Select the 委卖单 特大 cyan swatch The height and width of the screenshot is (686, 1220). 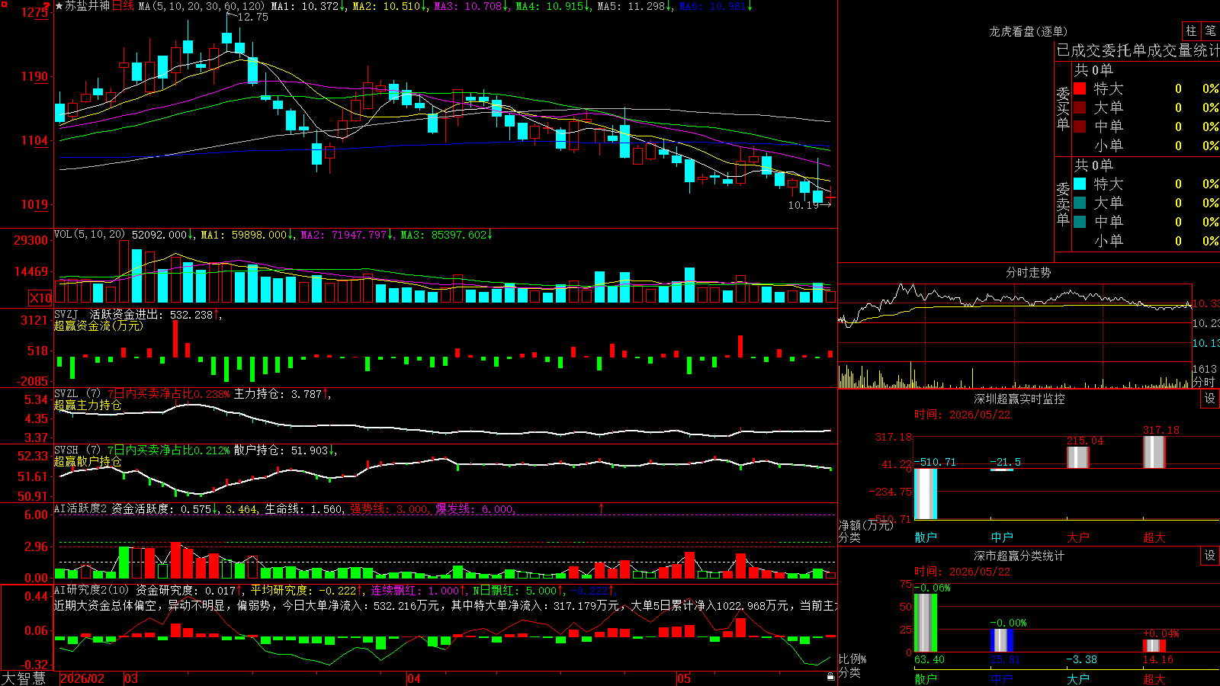click(x=1080, y=184)
